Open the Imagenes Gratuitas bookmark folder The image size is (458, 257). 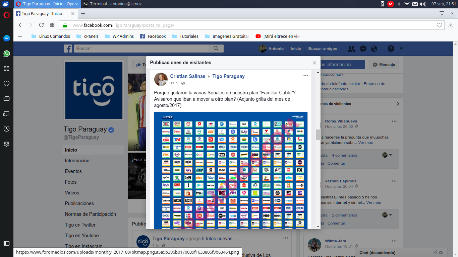click(227, 36)
